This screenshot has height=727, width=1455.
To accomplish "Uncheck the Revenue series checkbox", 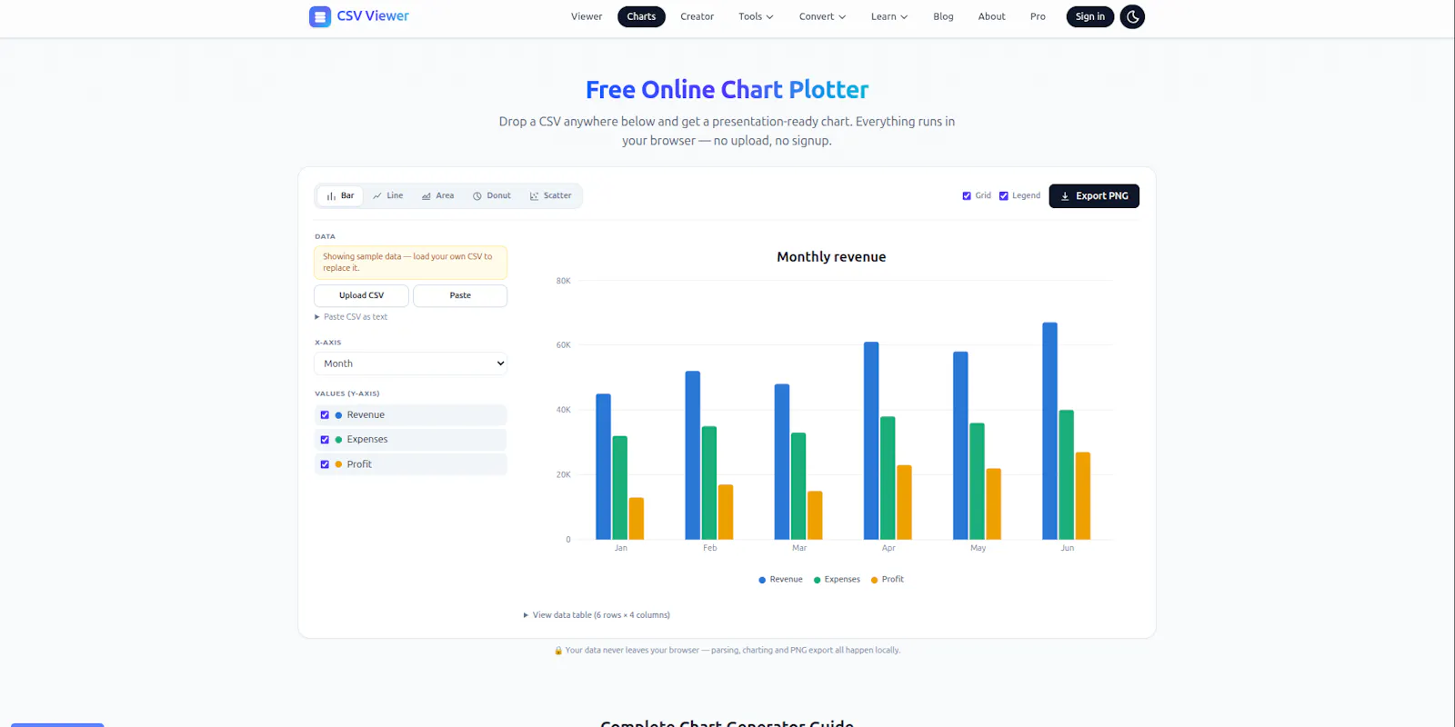I will [x=325, y=415].
